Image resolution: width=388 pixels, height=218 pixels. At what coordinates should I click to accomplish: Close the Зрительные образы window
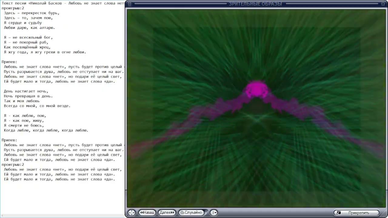tap(383, 4)
